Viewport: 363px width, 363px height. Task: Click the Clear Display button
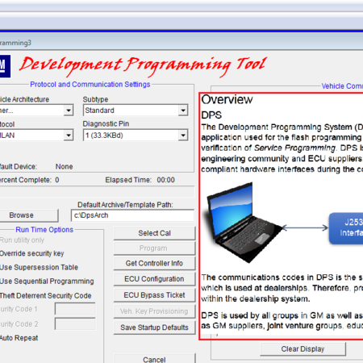(302, 348)
